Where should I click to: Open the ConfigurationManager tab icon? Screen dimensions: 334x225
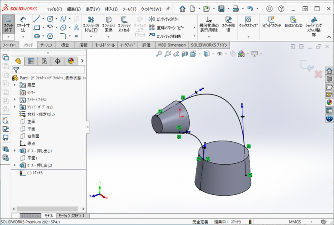44,61
